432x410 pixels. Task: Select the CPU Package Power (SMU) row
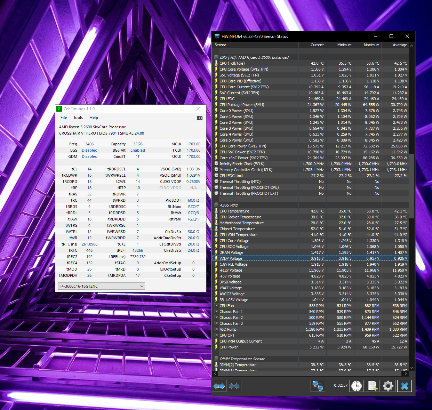point(310,105)
